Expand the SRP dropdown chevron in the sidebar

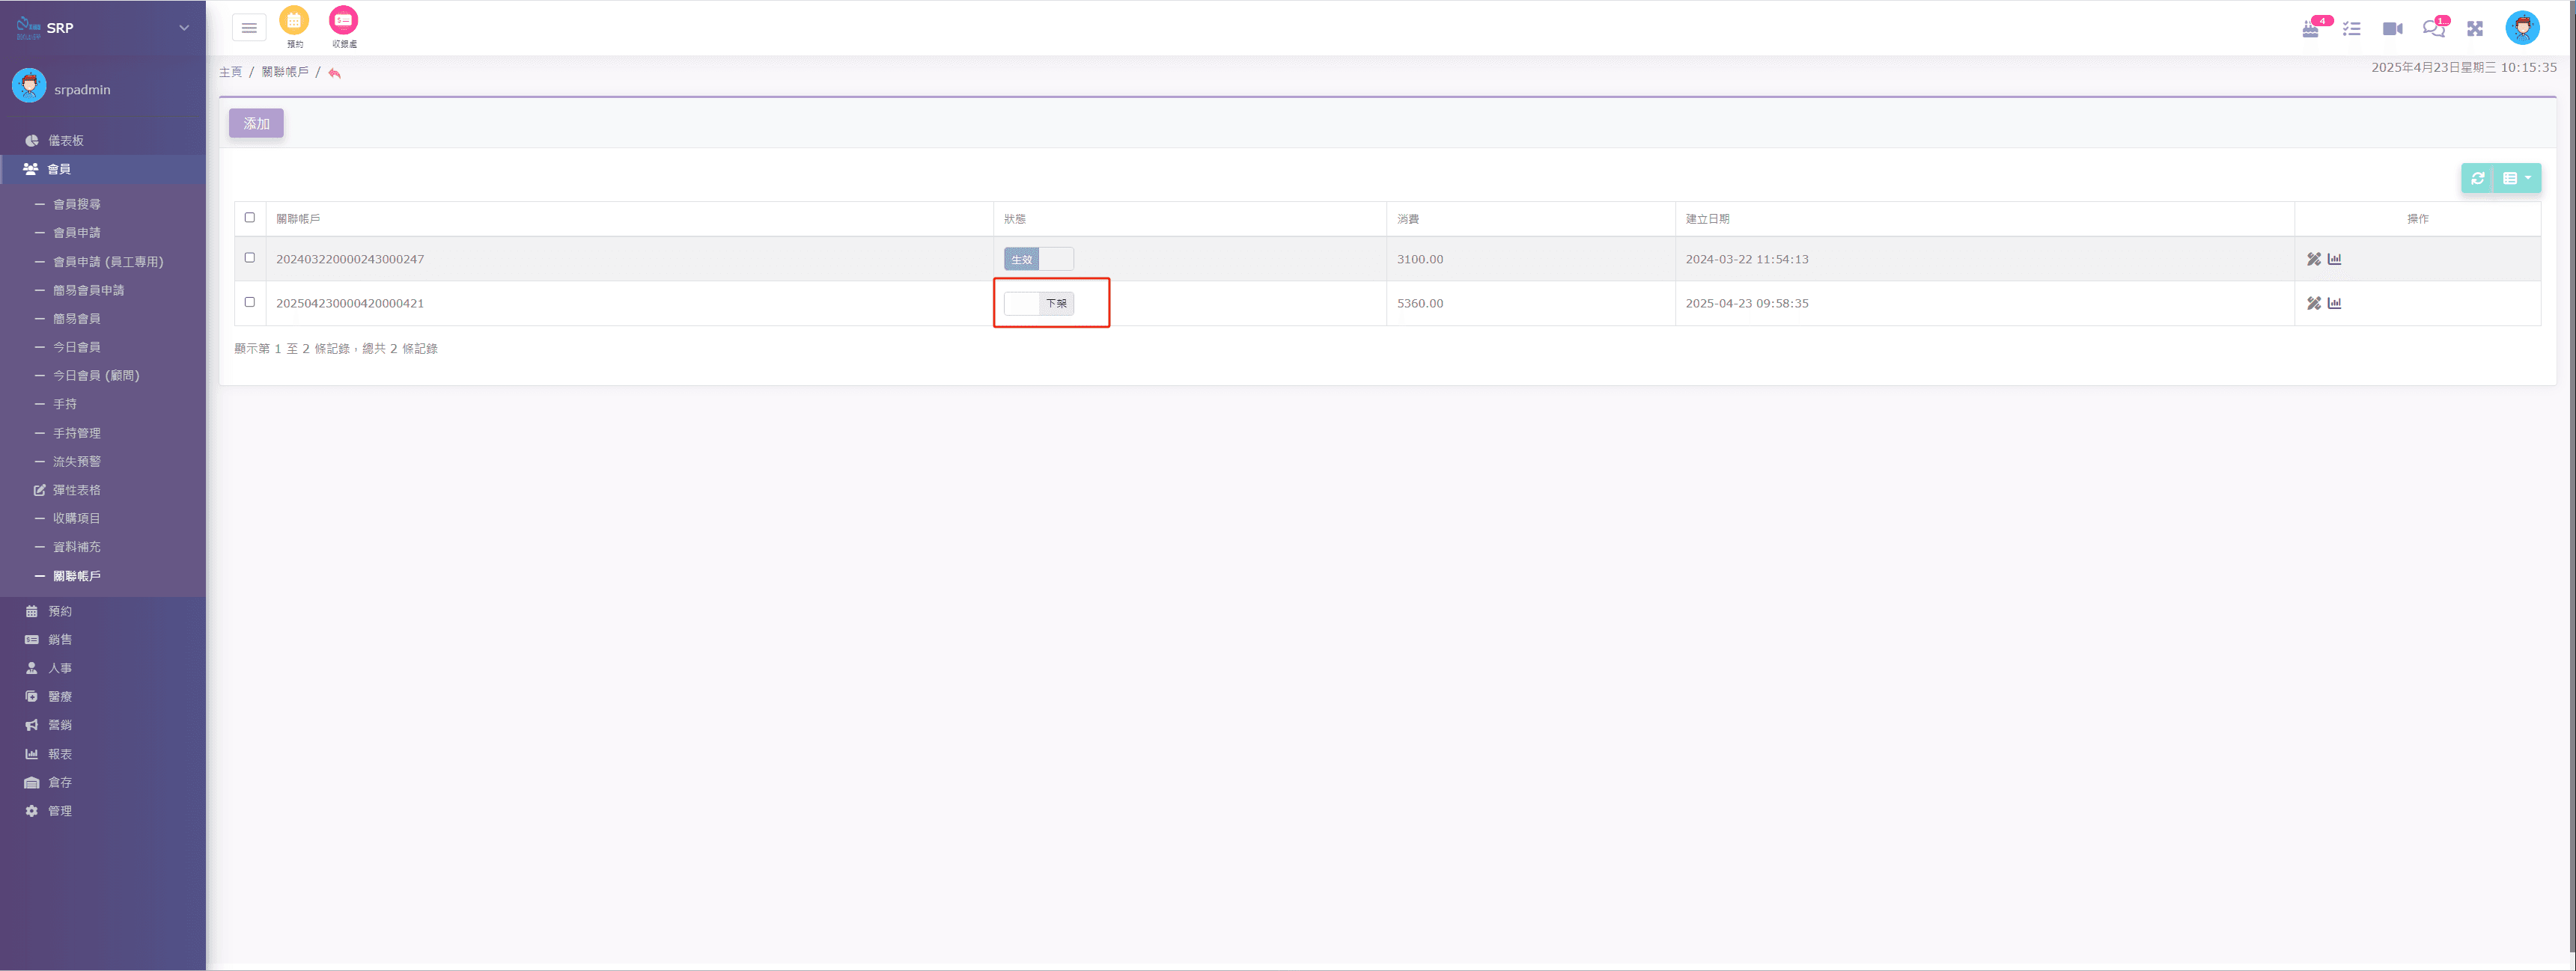pyautogui.click(x=184, y=28)
